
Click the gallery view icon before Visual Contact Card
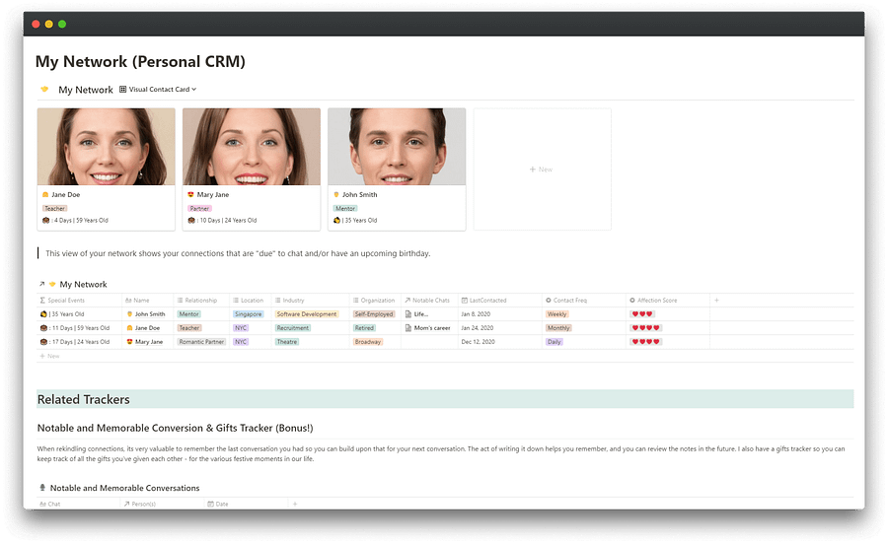click(x=123, y=89)
